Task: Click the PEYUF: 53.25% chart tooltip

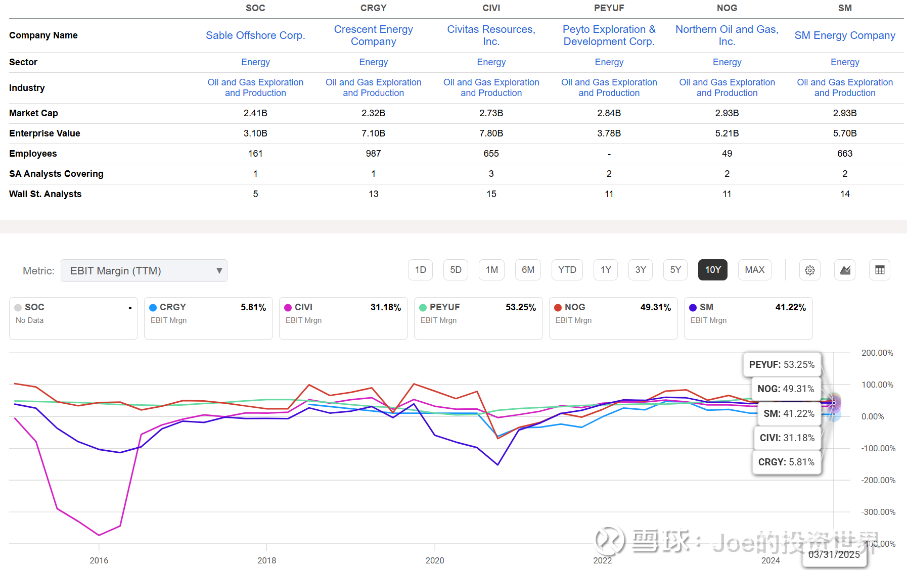Action: tap(782, 365)
